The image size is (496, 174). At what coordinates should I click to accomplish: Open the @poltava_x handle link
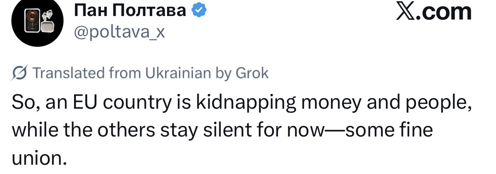119,32
